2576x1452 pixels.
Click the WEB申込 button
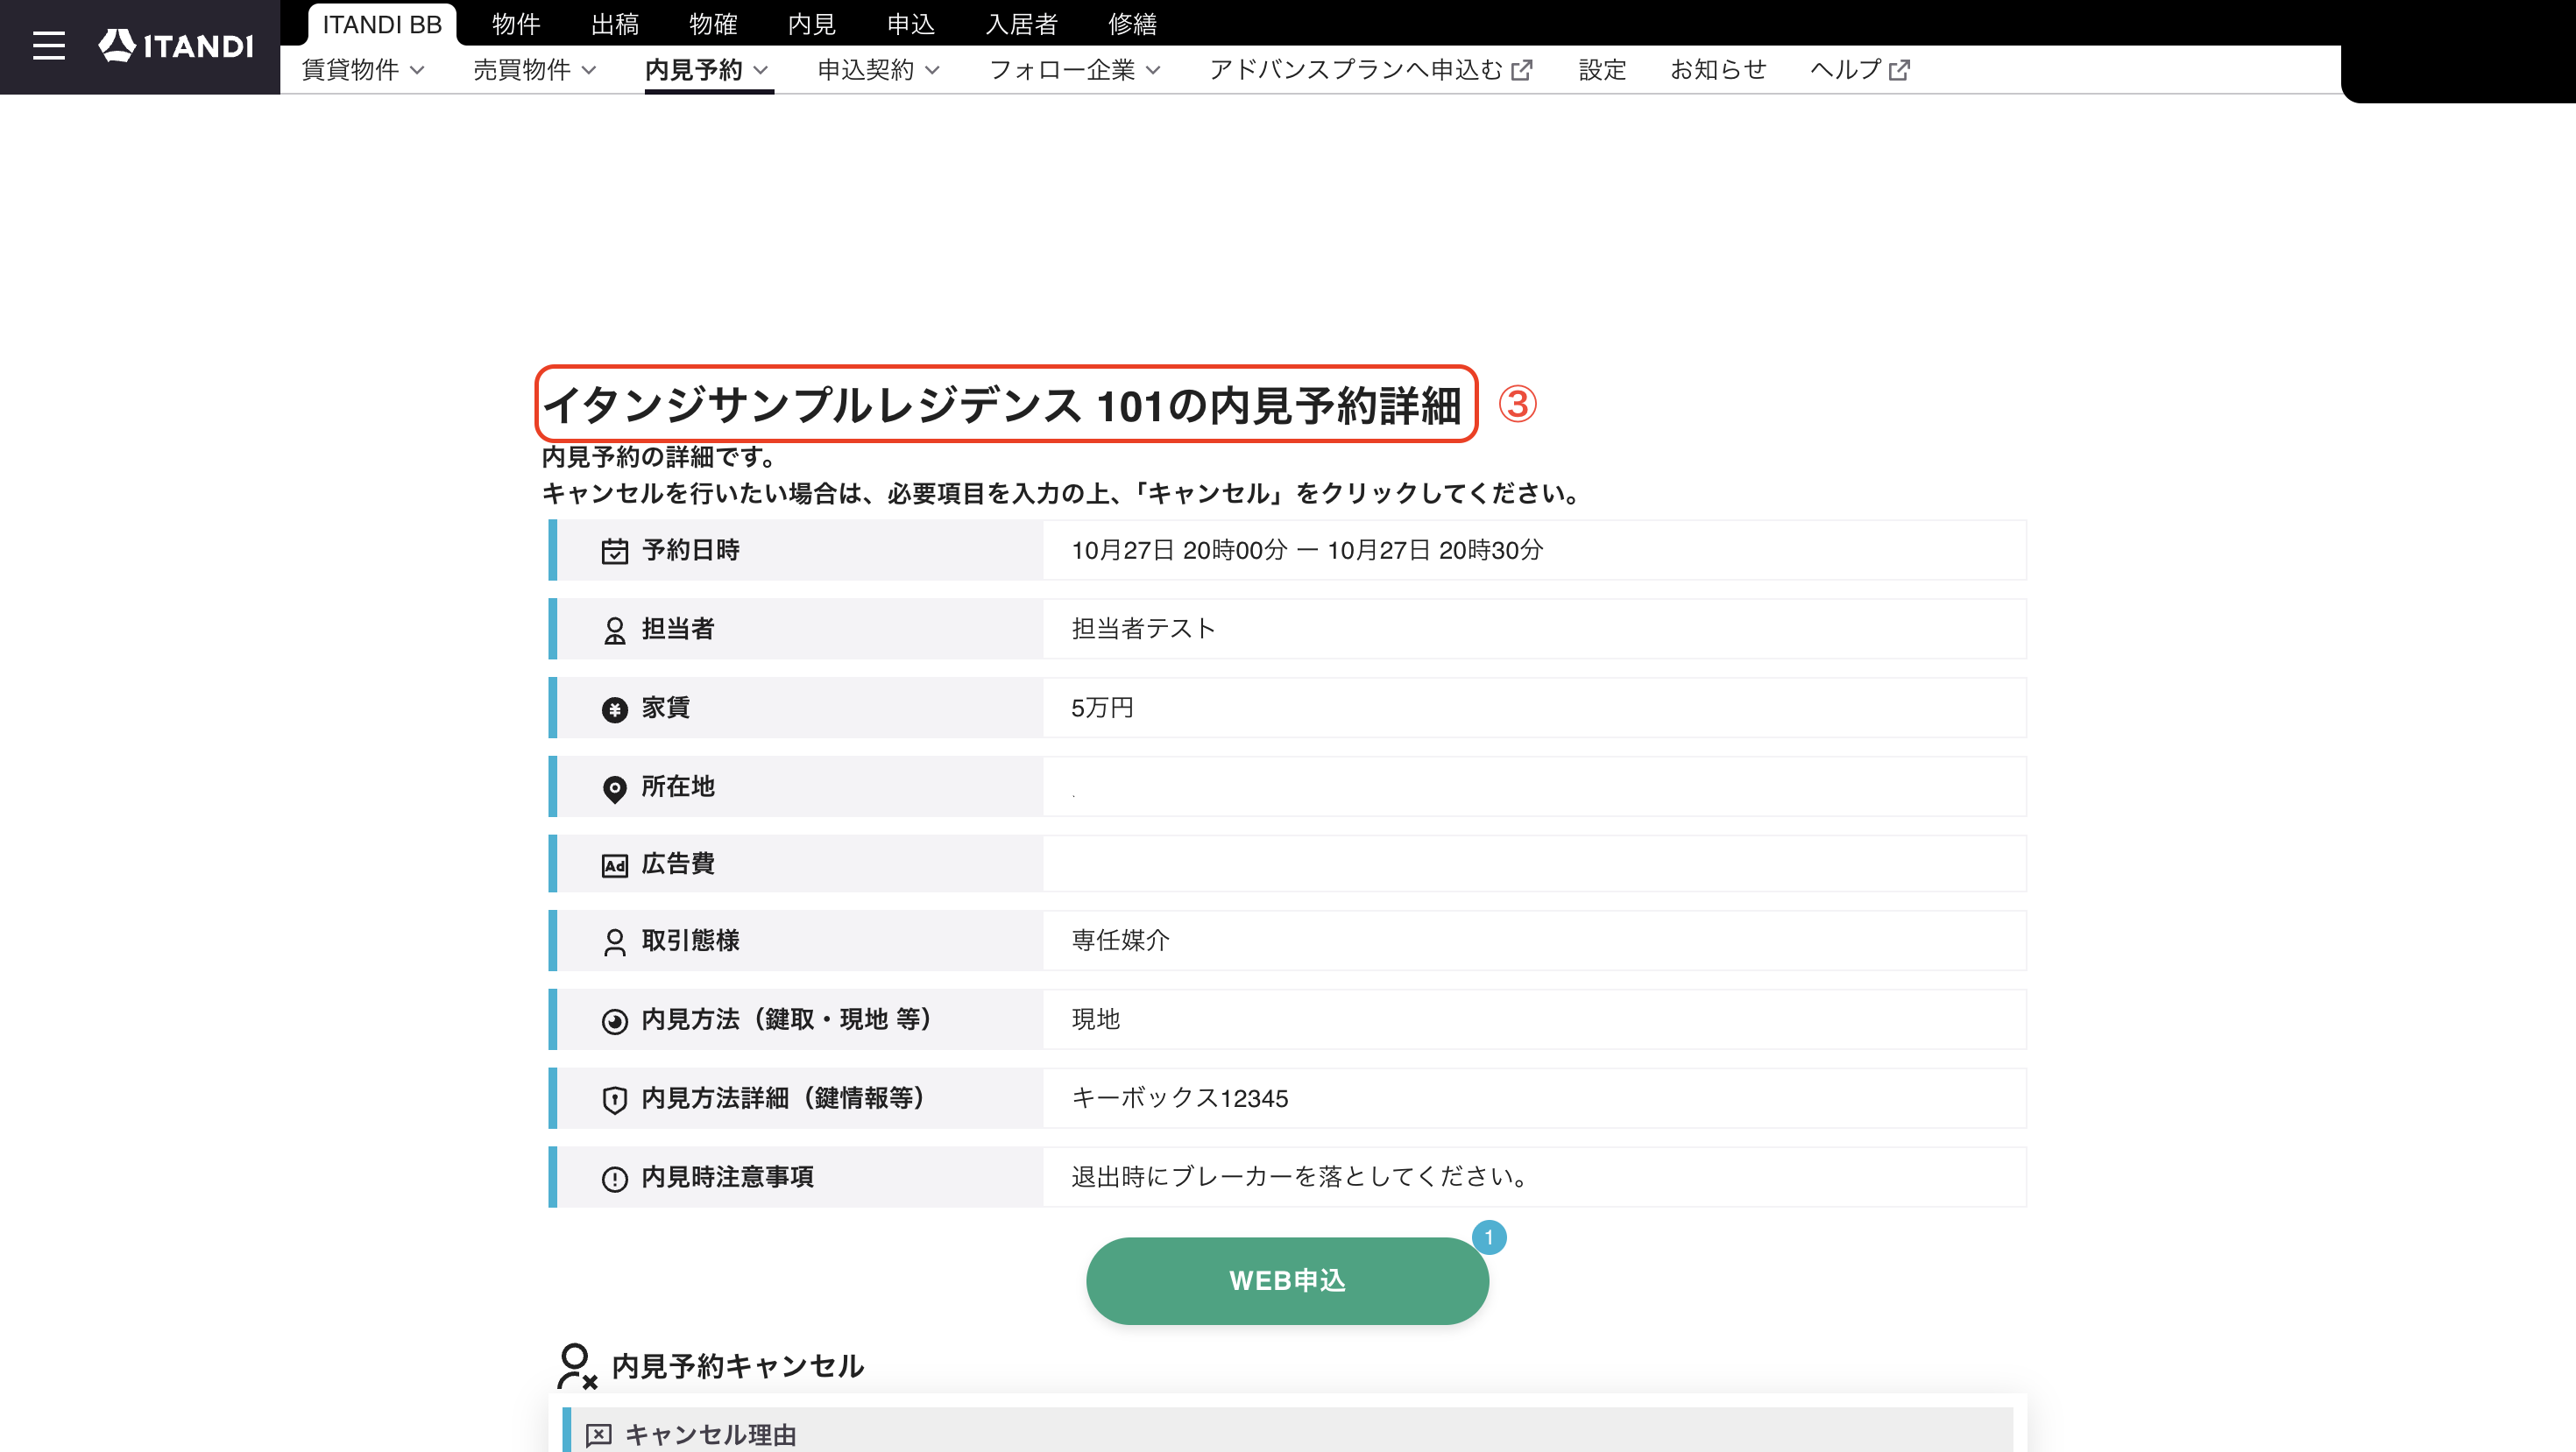[x=1287, y=1281]
